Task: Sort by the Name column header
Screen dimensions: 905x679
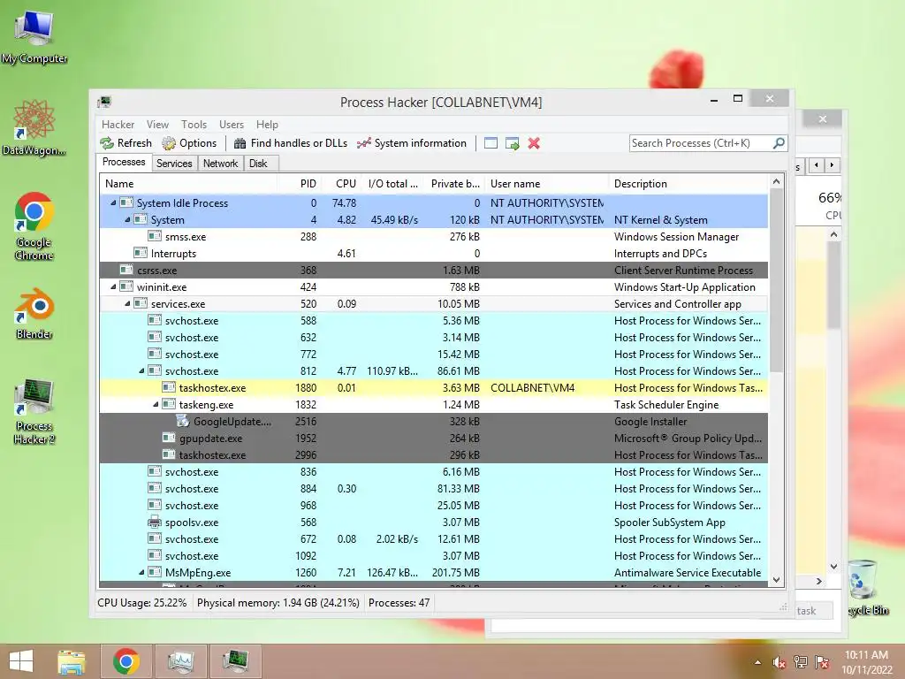Action: point(189,184)
